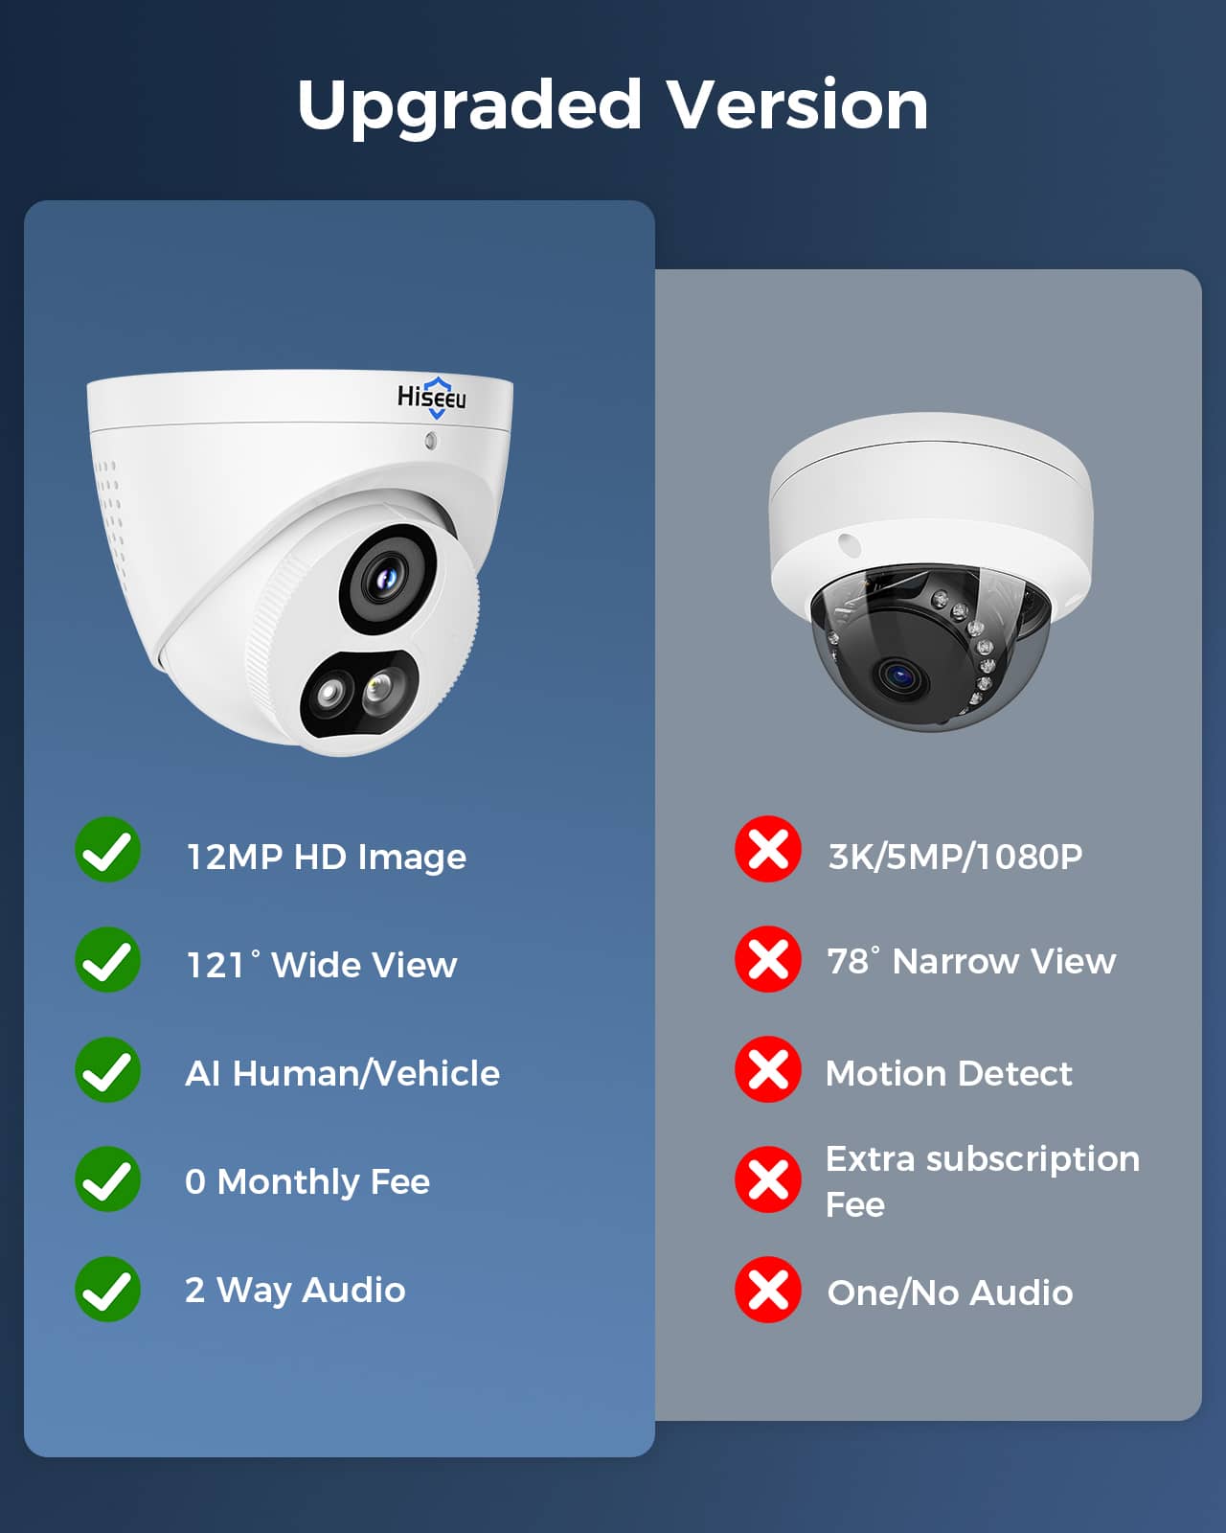Click the red X beside One/No Audio
Image resolution: width=1226 pixels, height=1533 pixels.
click(x=768, y=1290)
